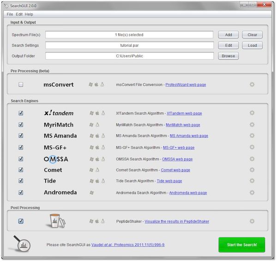Click the X!Tandem logo
277x262 pixels.
(x=59, y=113)
